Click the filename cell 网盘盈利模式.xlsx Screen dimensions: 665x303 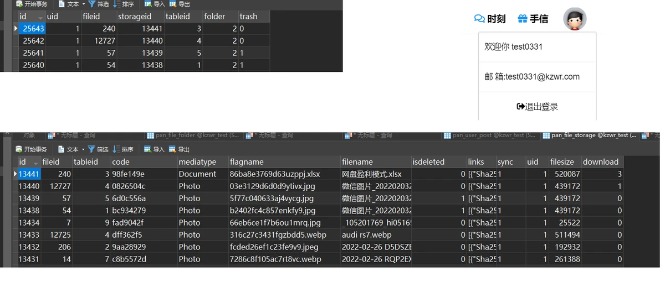[x=372, y=174]
